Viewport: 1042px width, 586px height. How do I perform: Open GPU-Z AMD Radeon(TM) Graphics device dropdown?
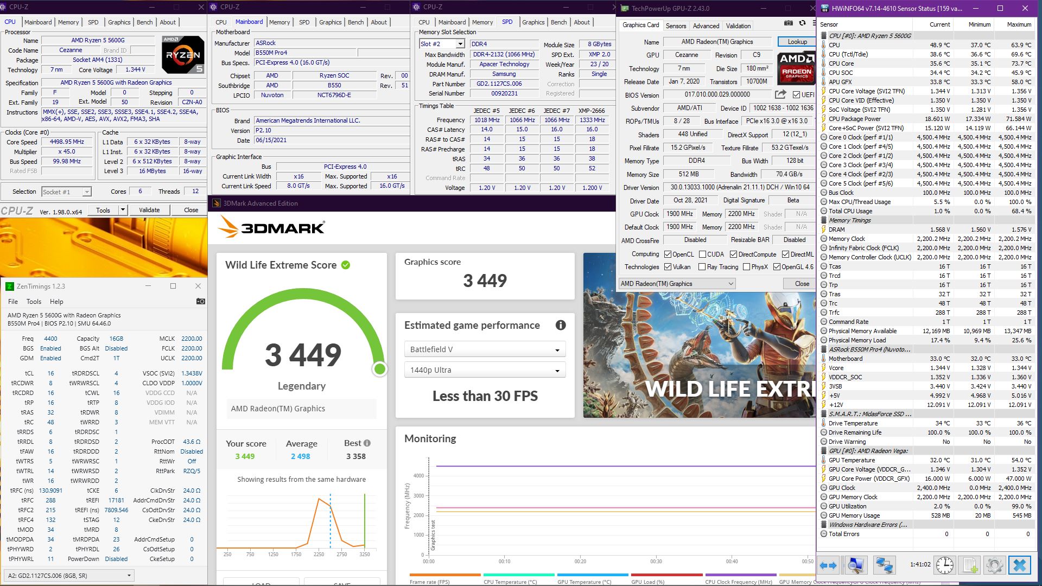click(x=677, y=284)
